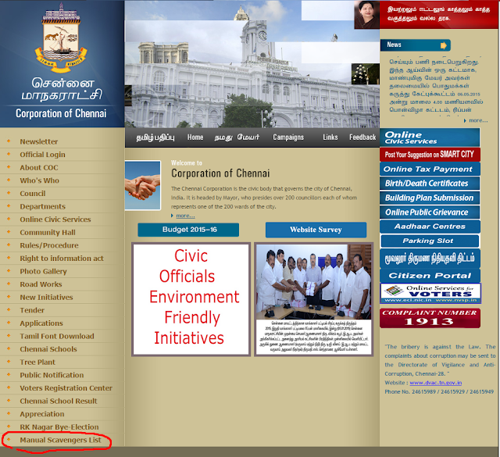Click the Corporation of Chennai crest logo
500x457 pixels.
click(61, 38)
